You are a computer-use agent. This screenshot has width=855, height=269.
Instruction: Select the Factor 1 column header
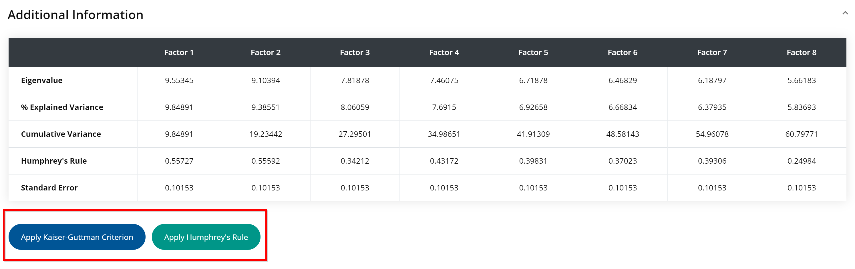click(x=179, y=52)
